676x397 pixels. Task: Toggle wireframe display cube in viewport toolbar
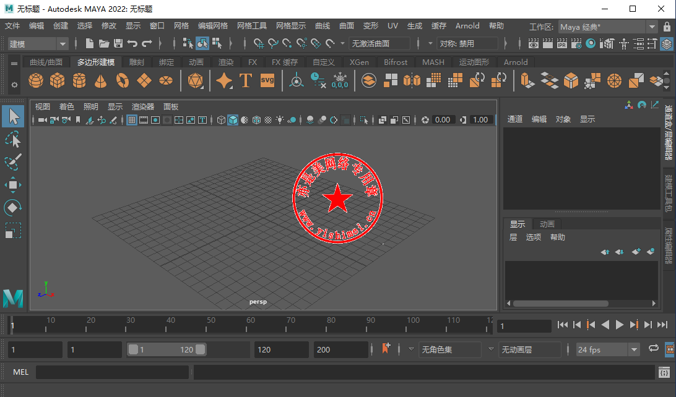point(221,120)
